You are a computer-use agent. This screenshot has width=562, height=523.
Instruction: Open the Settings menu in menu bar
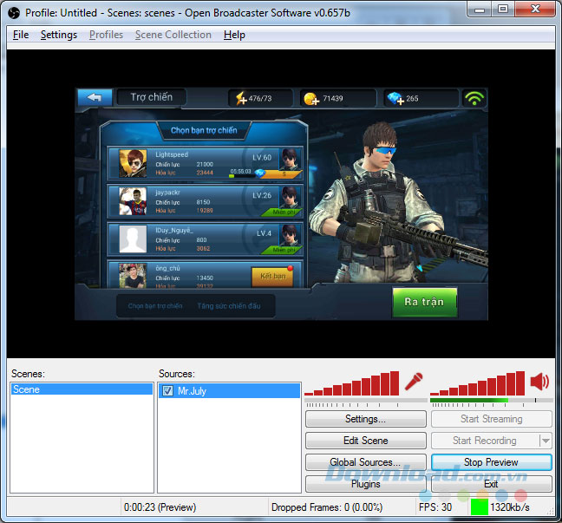pos(59,35)
